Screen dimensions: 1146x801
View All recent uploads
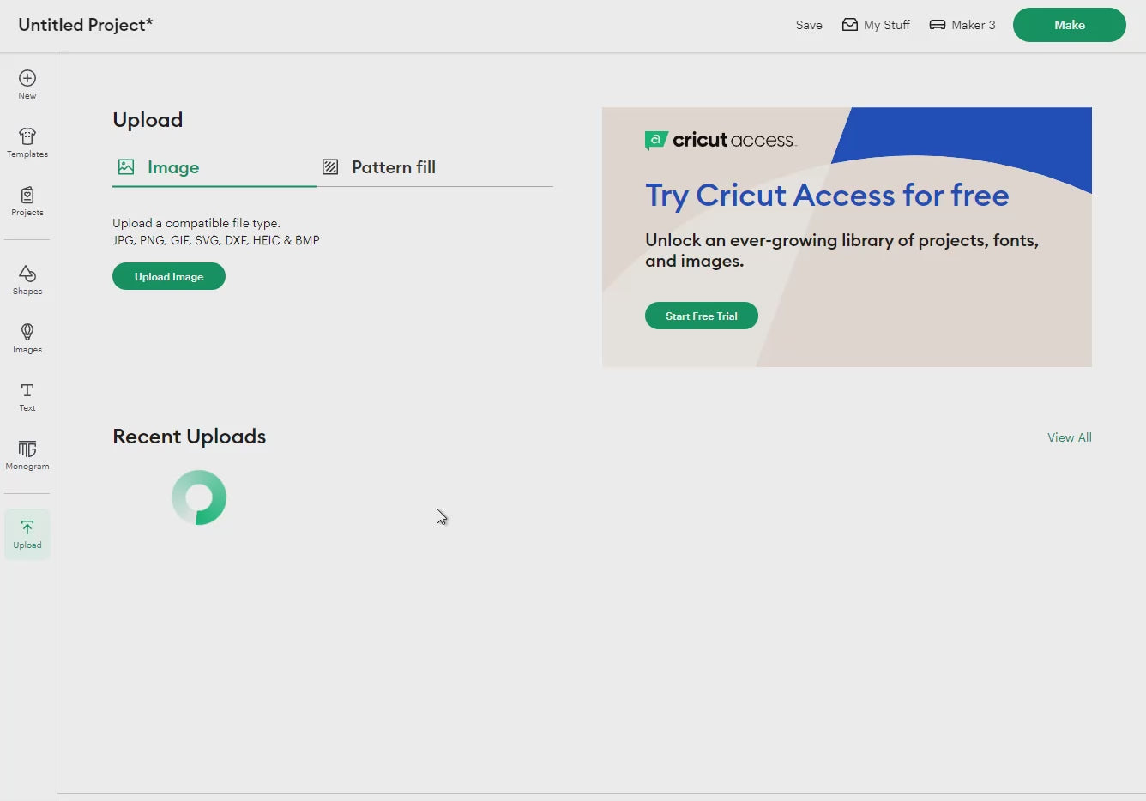pos(1070,437)
